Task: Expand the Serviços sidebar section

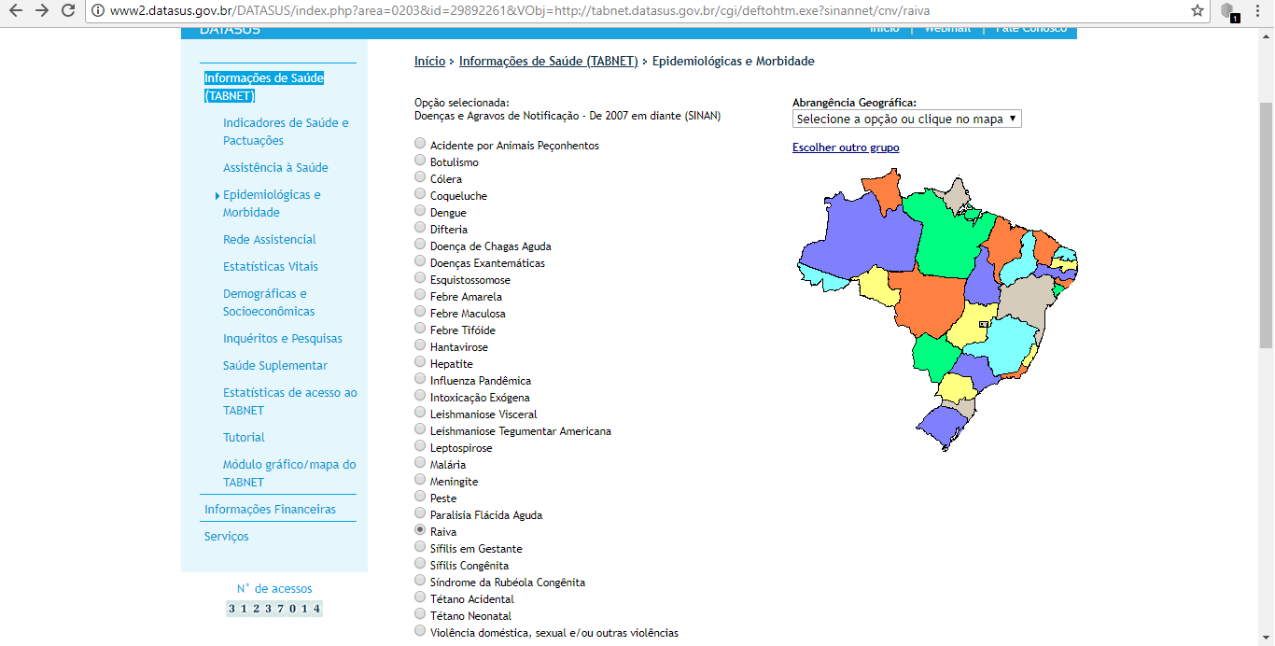Action: [227, 537]
